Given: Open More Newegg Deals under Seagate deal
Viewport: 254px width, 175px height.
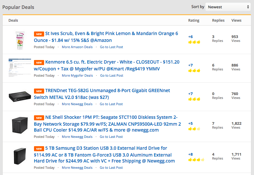Looking at the screenshot, I should point(77,137).
